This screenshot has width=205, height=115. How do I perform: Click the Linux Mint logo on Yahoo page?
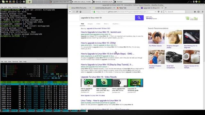192,19
